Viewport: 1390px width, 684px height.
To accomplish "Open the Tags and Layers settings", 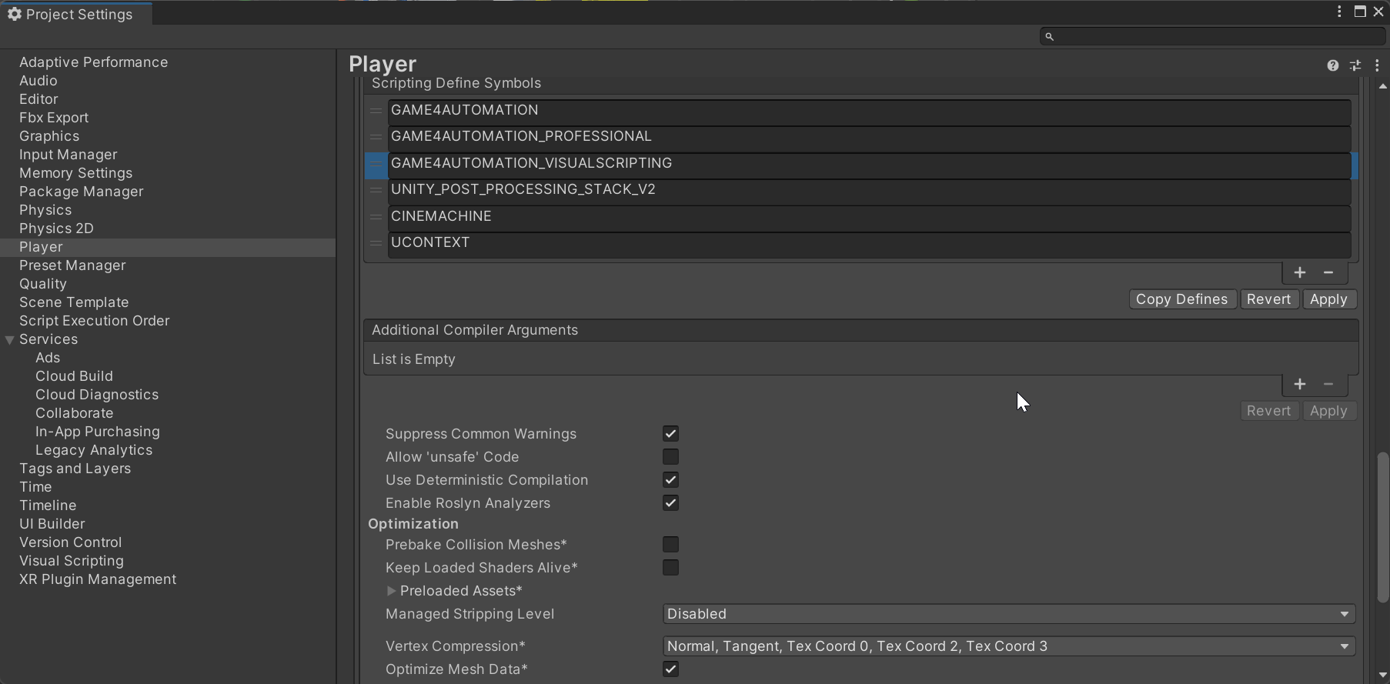I will pyautogui.click(x=75, y=469).
